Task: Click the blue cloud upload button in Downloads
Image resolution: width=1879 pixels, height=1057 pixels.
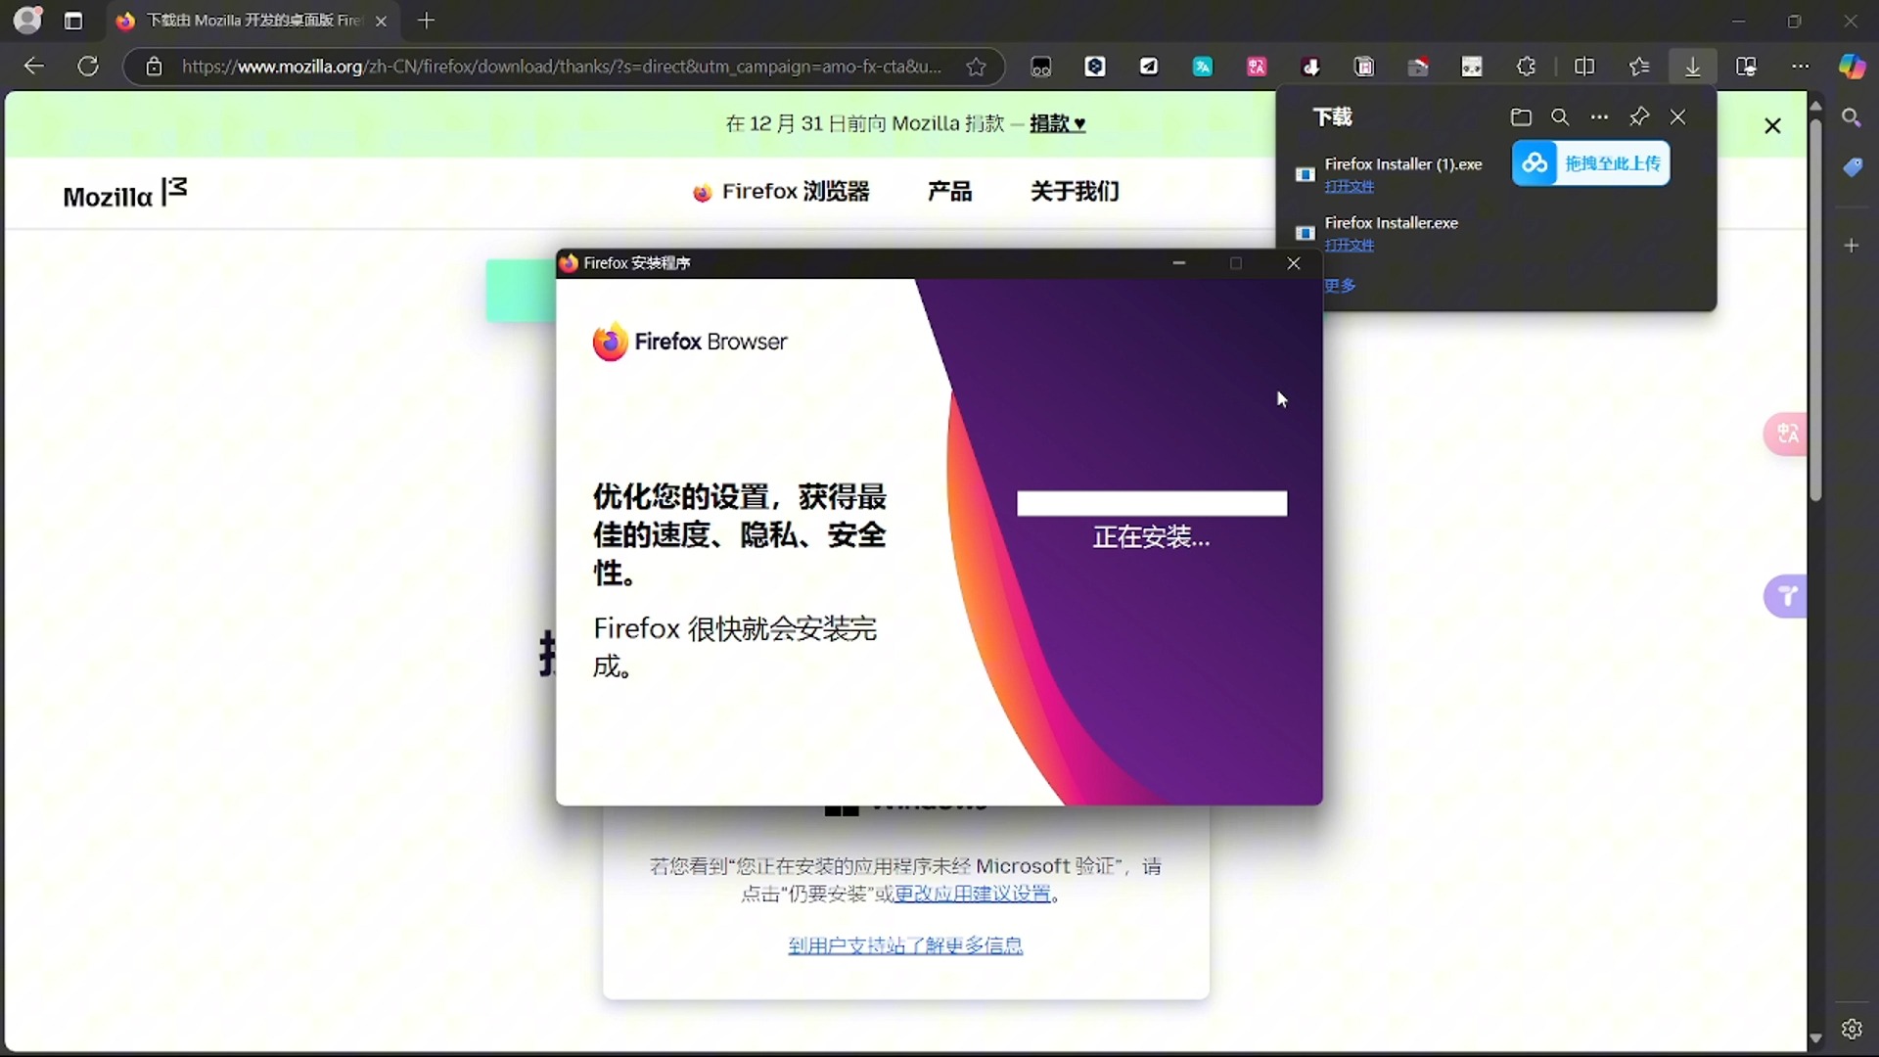Action: [1591, 163]
